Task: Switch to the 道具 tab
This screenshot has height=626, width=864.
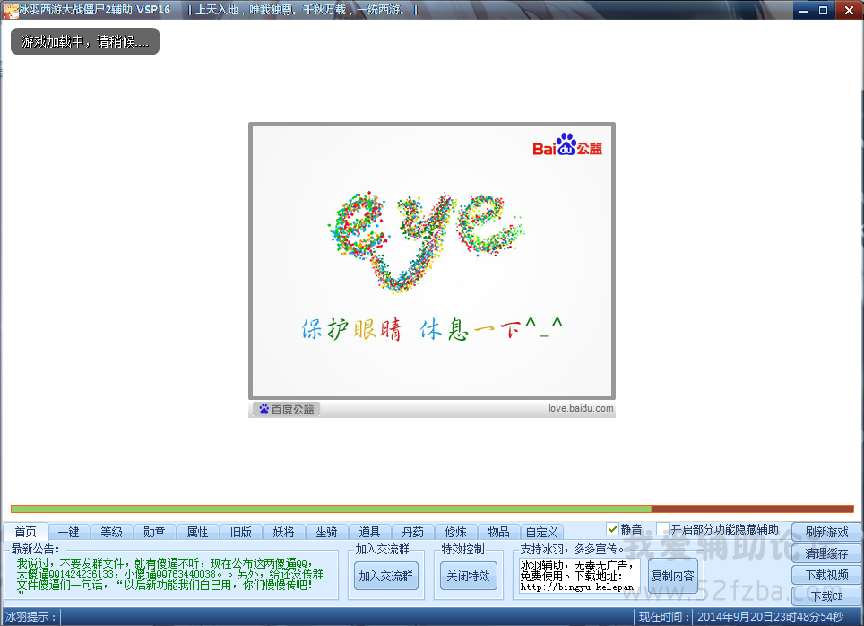Action: (369, 532)
